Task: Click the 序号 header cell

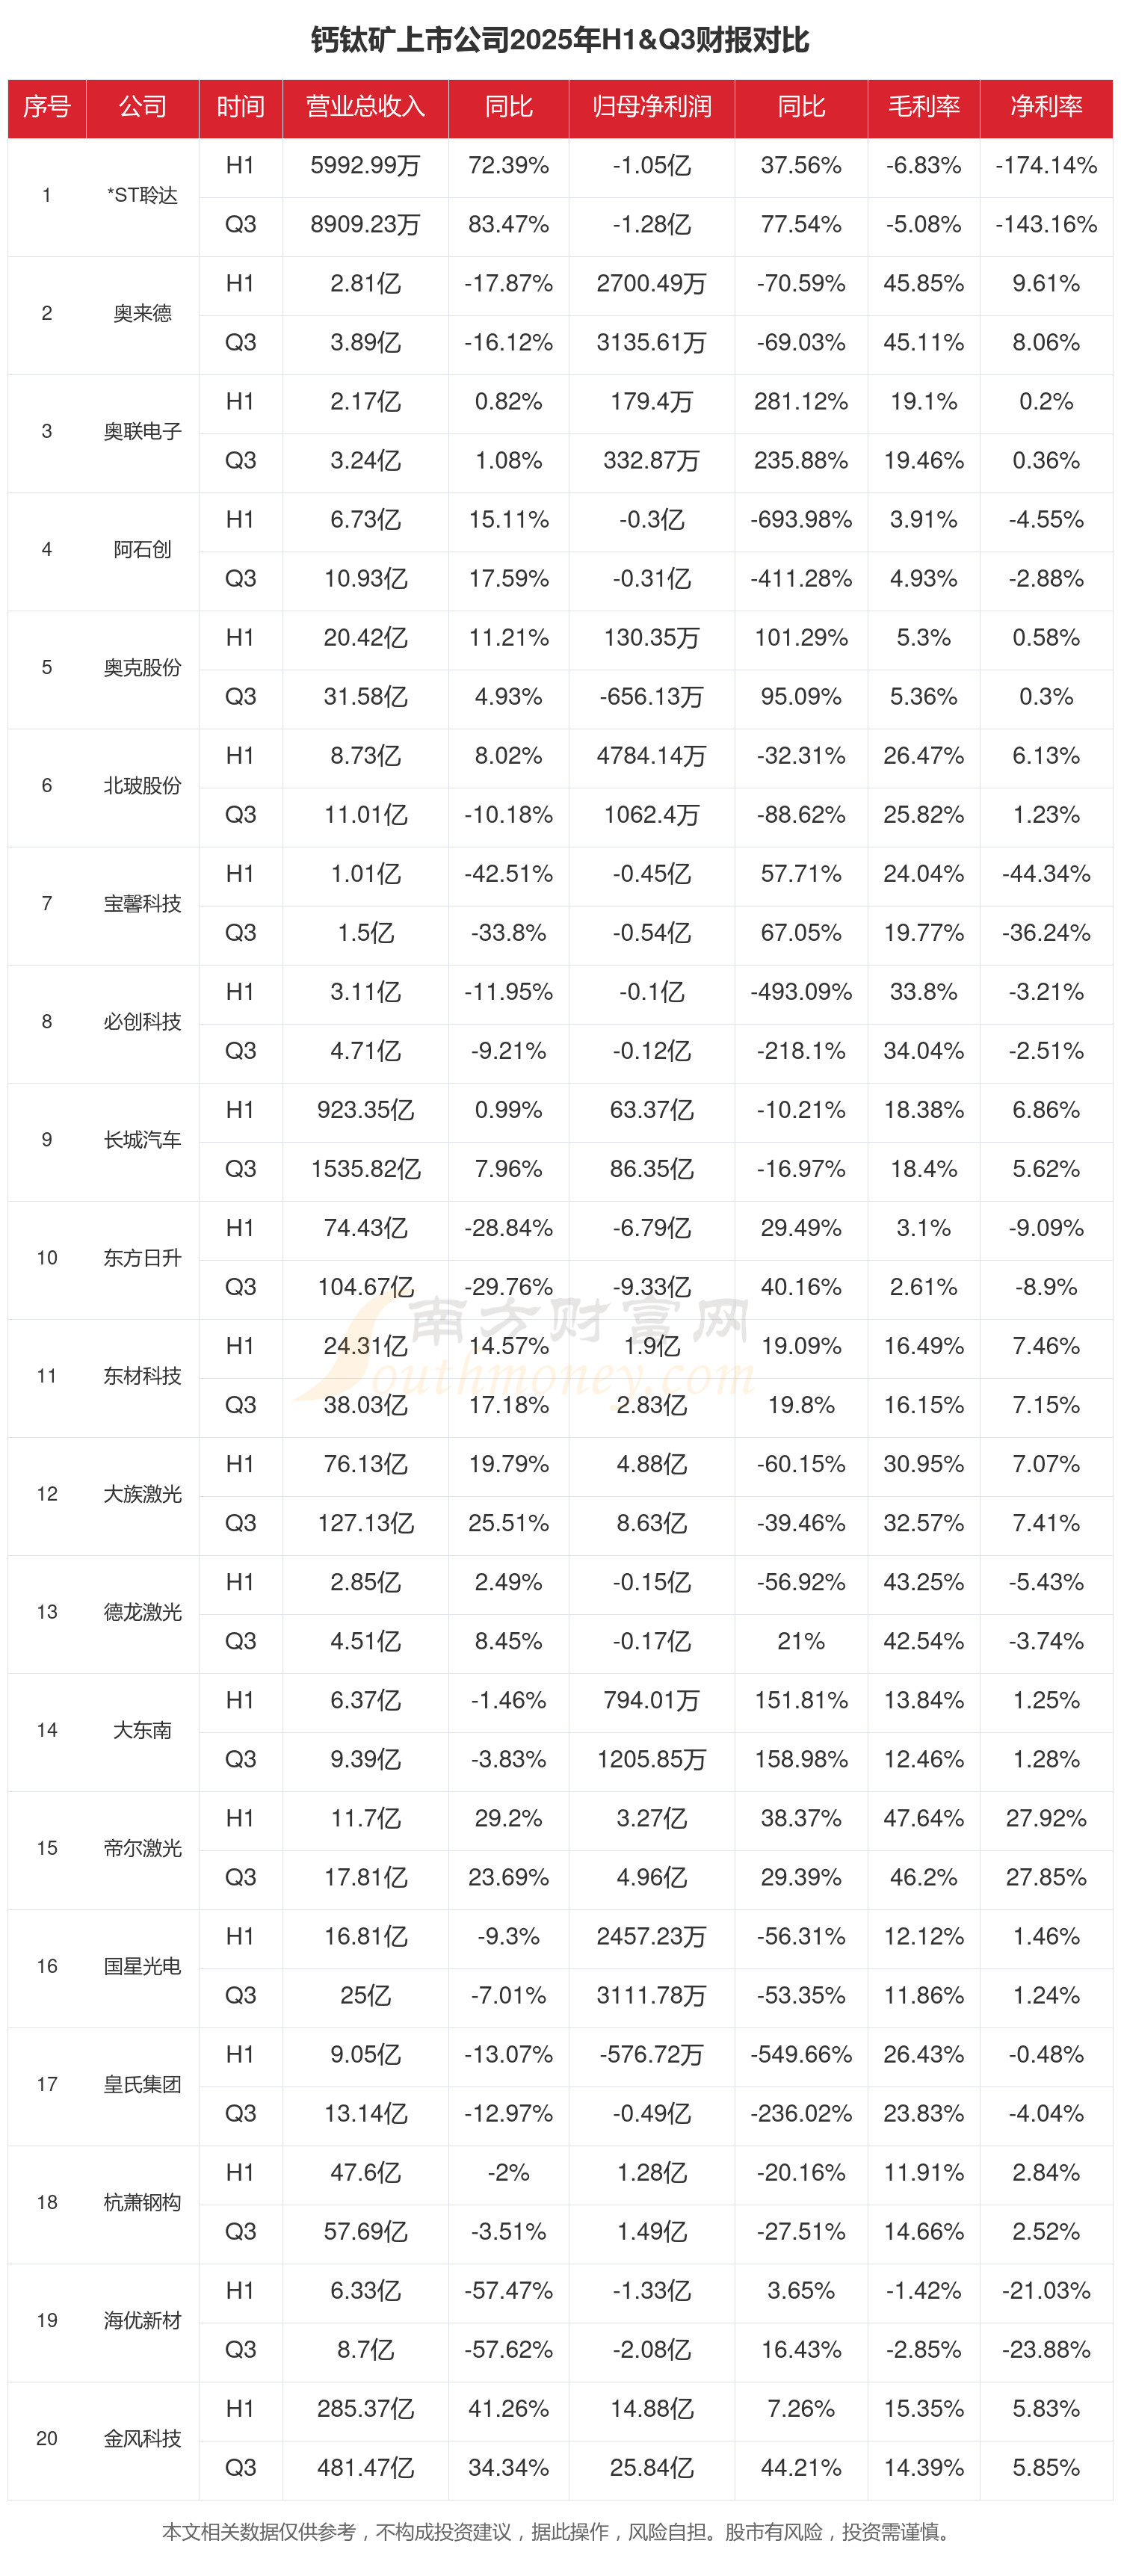Action: coord(47,107)
